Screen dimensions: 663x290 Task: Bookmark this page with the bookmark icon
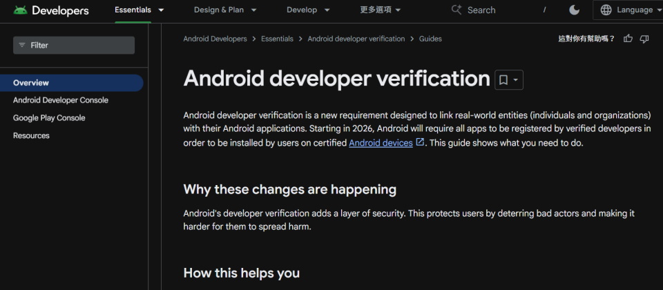tap(503, 80)
